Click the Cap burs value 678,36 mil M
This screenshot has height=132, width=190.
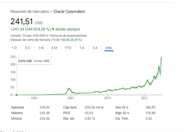94,108
